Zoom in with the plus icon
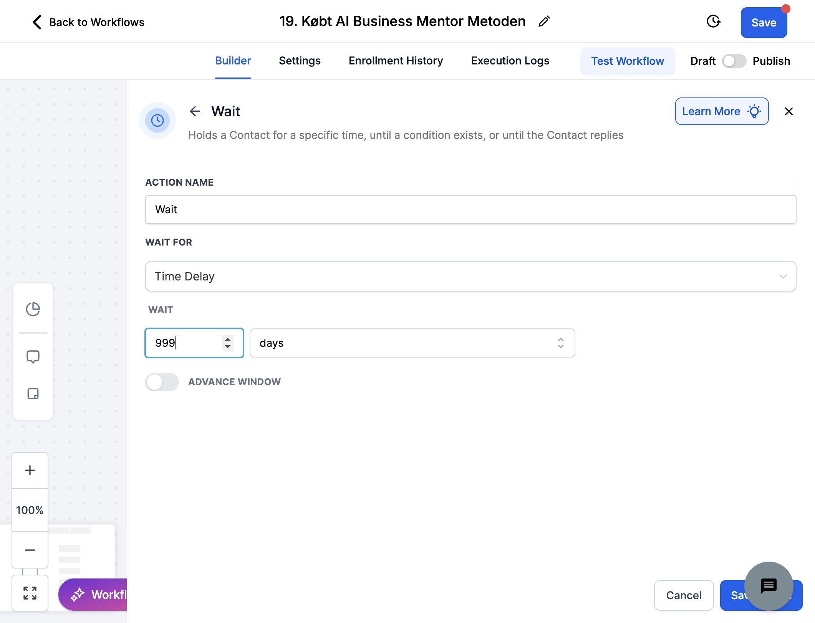 pos(30,470)
